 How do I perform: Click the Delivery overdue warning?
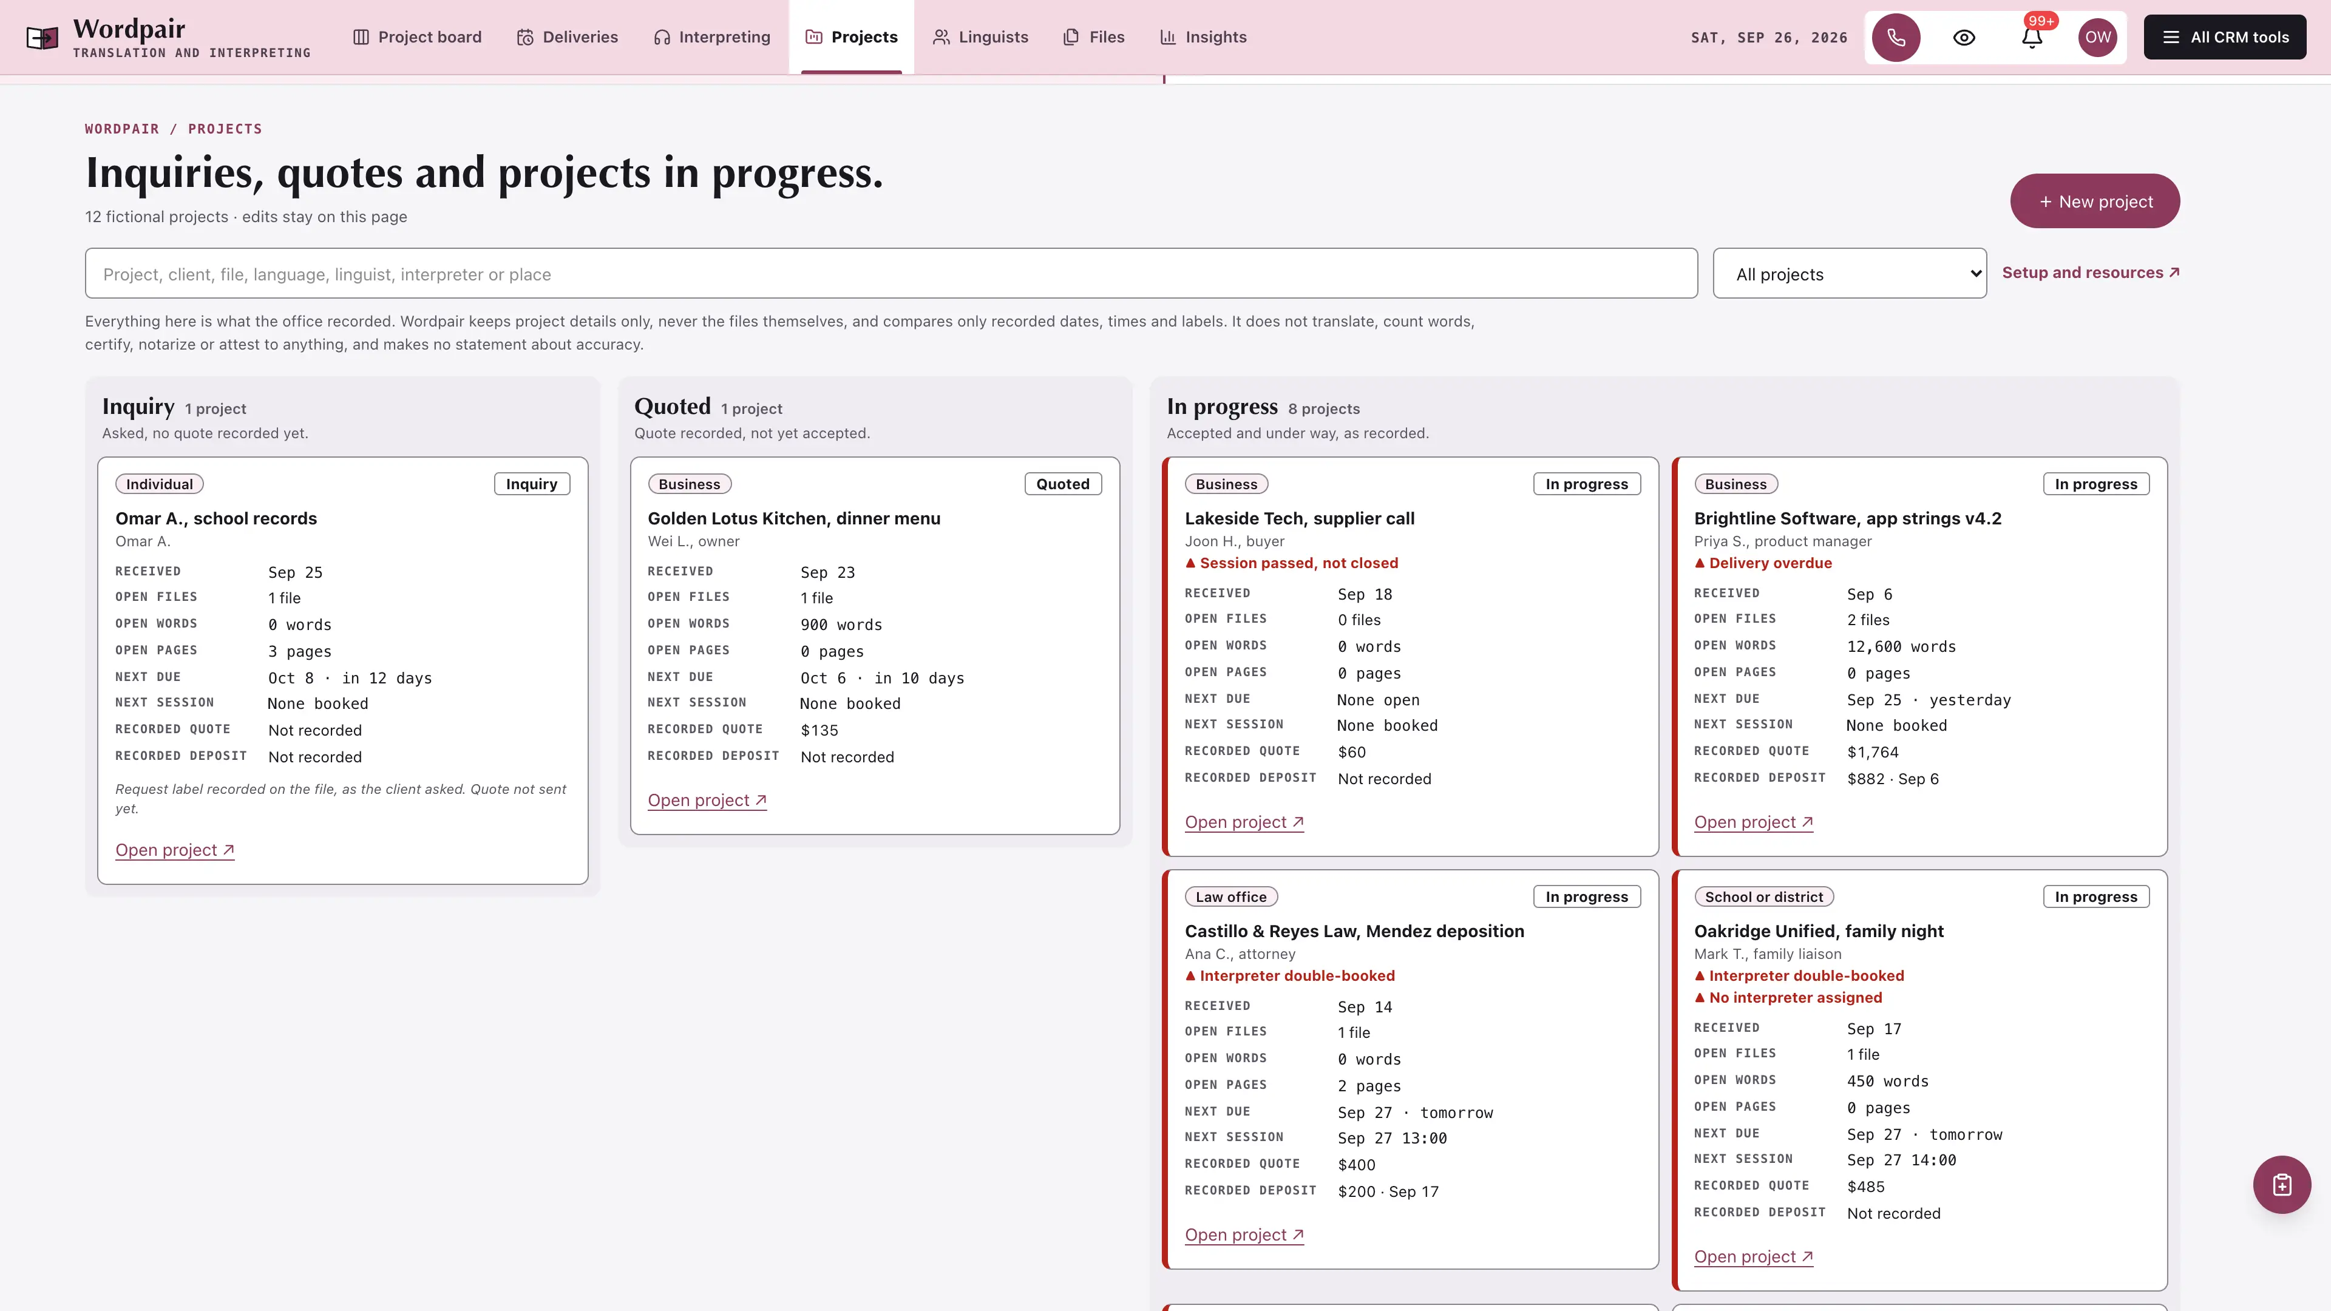coord(1763,563)
